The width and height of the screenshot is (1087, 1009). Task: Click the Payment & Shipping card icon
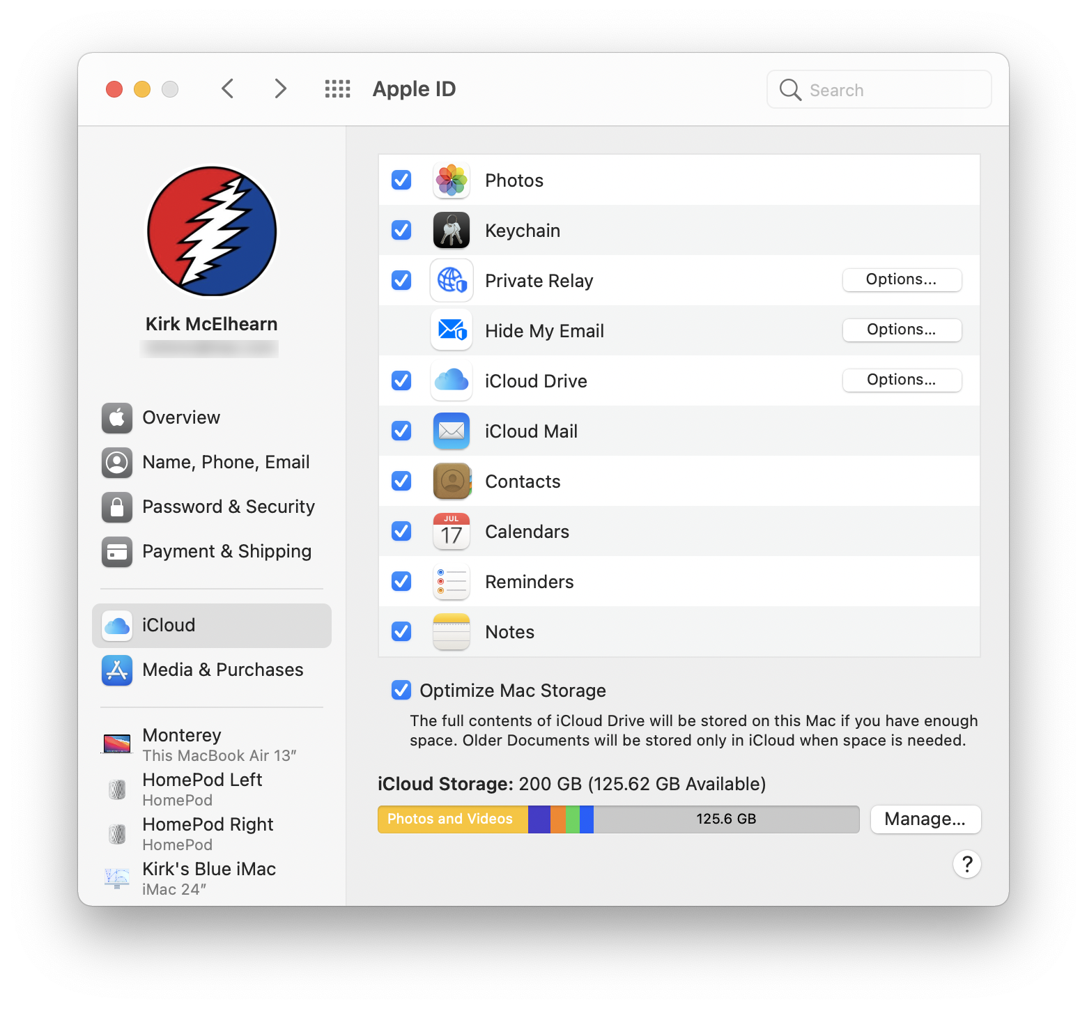117,552
